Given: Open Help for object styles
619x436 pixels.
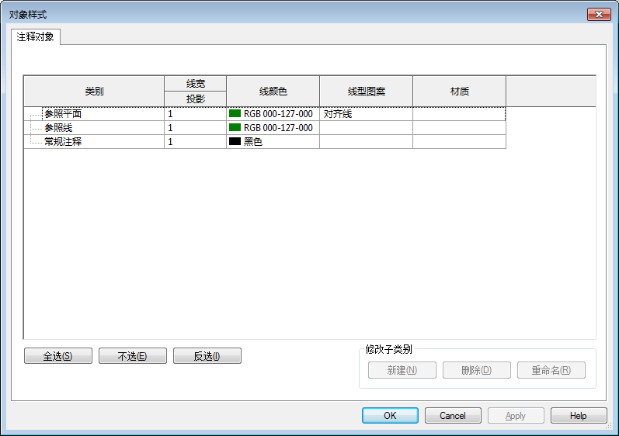Looking at the screenshot, I should pos(579,416).
